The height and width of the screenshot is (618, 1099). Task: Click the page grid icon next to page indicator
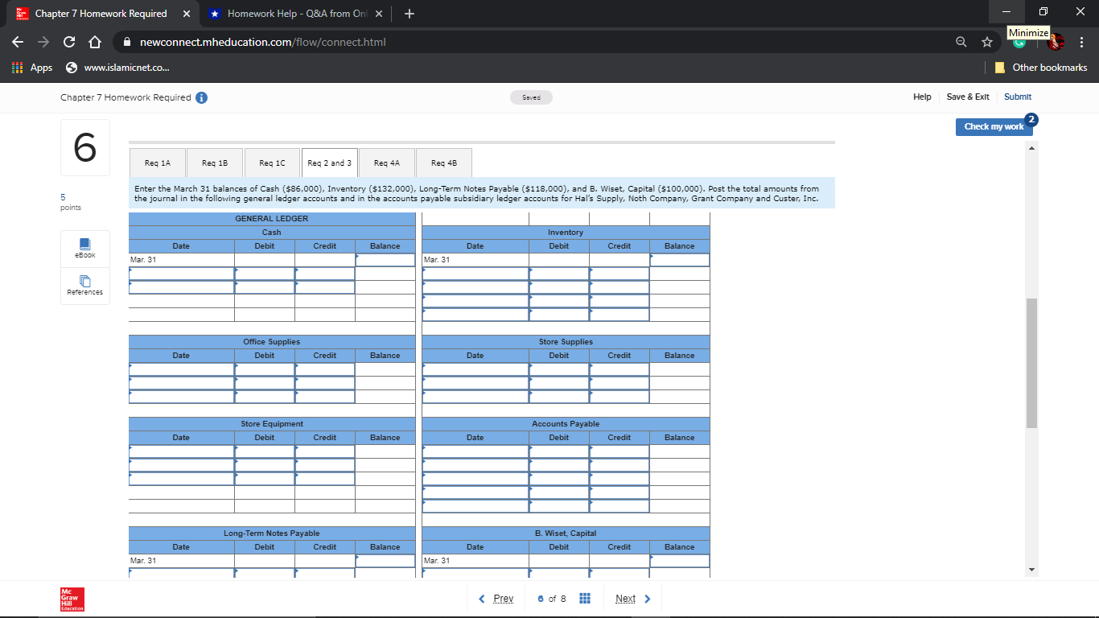(584, 598)
